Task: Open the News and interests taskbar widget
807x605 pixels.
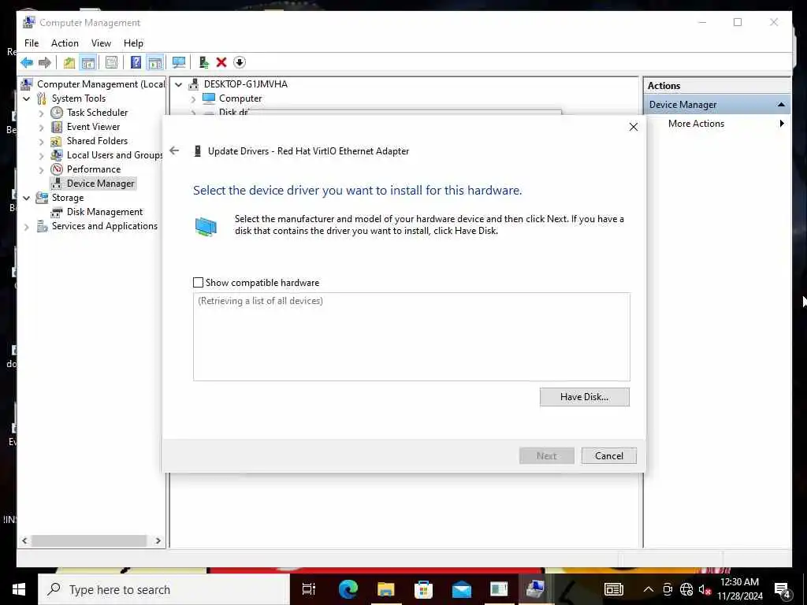Action: pos(613,589)
